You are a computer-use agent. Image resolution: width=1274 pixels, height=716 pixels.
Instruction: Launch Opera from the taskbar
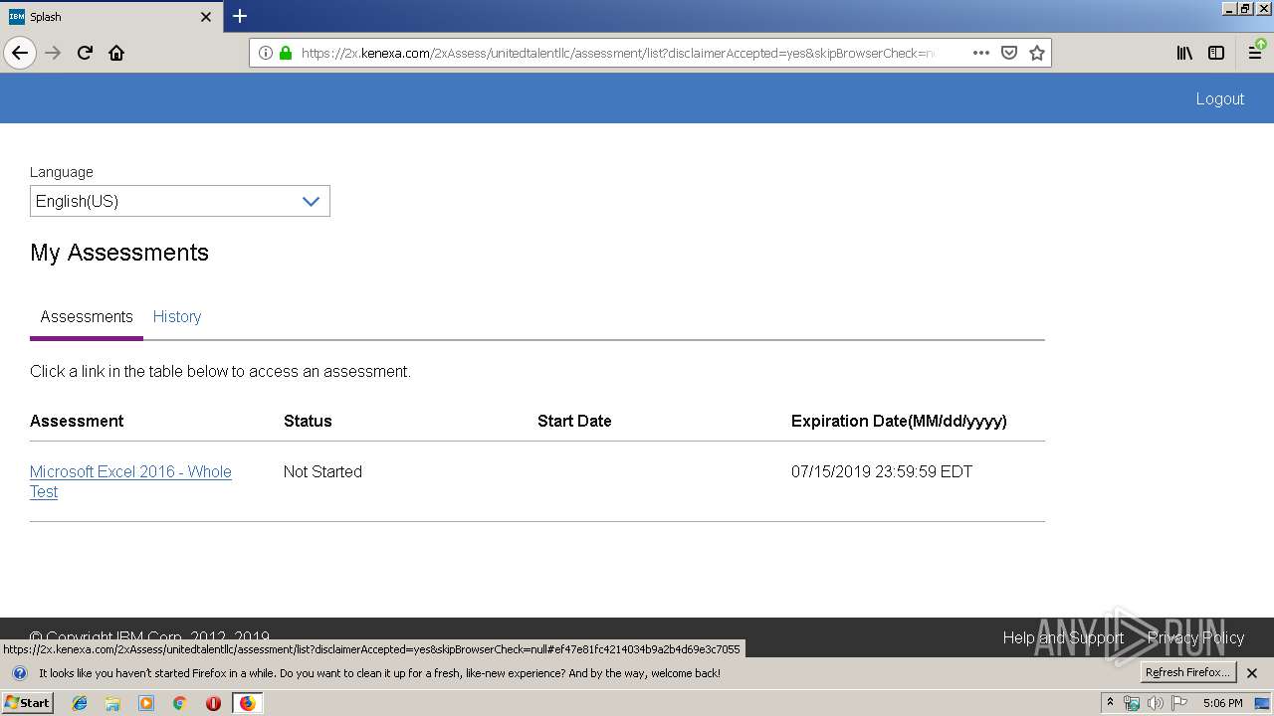213,703
